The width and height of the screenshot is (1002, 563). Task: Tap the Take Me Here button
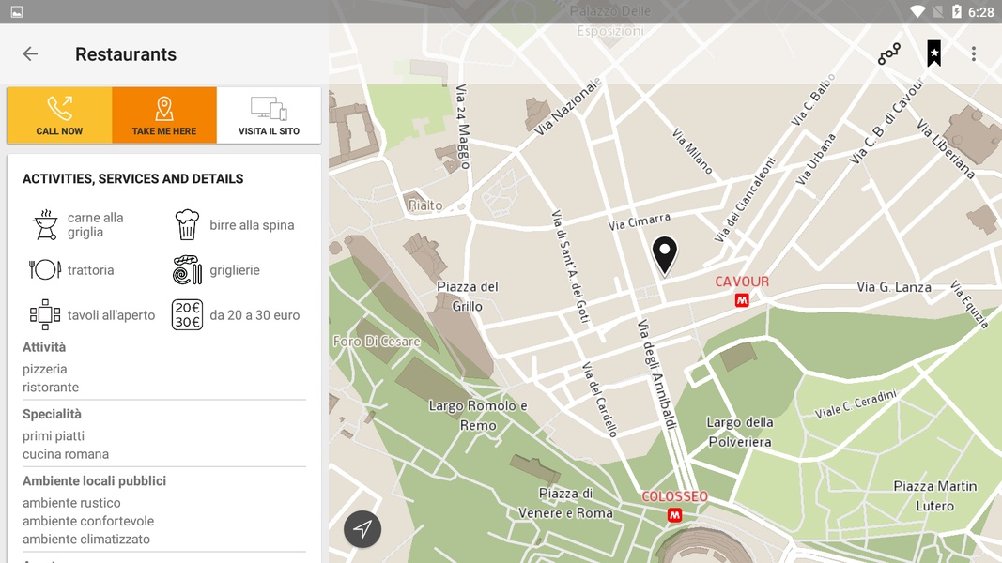tap(164, 114)
